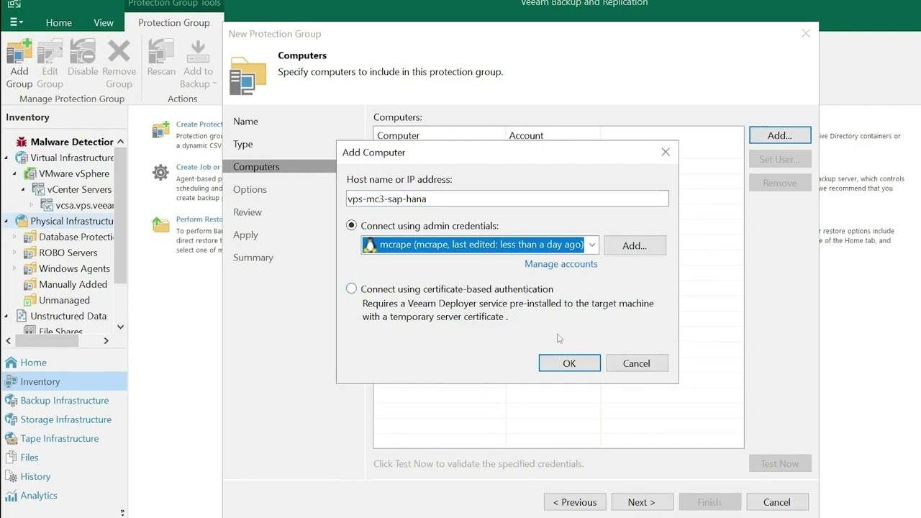Click the Add Group ribbon icon
921x518 pixels.
pos(19,53)
